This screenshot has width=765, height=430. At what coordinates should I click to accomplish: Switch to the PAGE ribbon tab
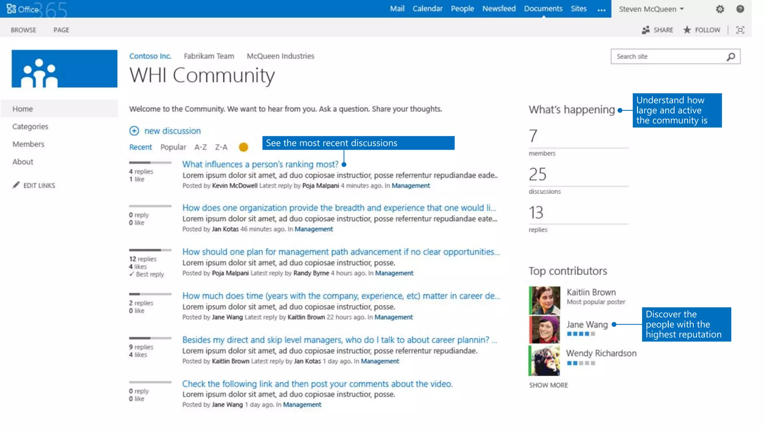pyautogui.click(x=61, y=30)
